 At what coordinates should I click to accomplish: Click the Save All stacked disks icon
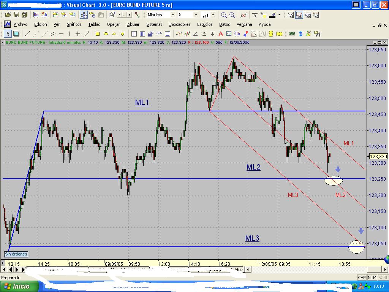tap(25, 15)
